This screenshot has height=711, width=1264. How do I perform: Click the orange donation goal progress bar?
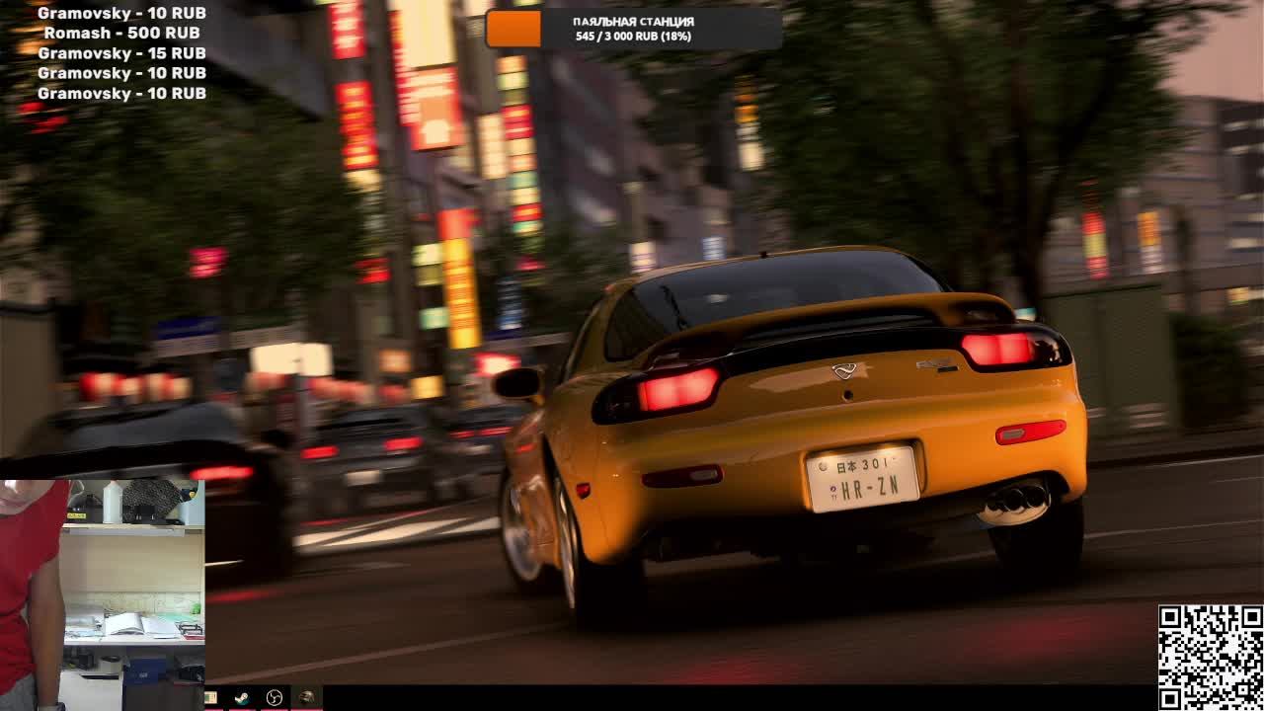[513, 29]
